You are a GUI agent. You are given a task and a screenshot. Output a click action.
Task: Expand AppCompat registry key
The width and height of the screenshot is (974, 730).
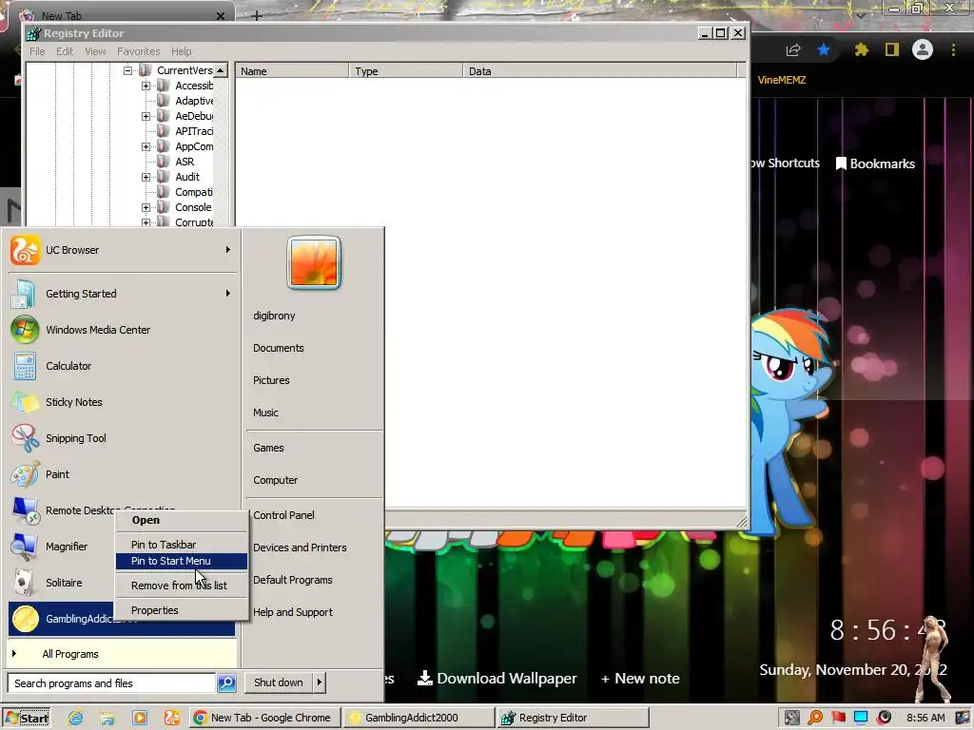click(146, 146)
